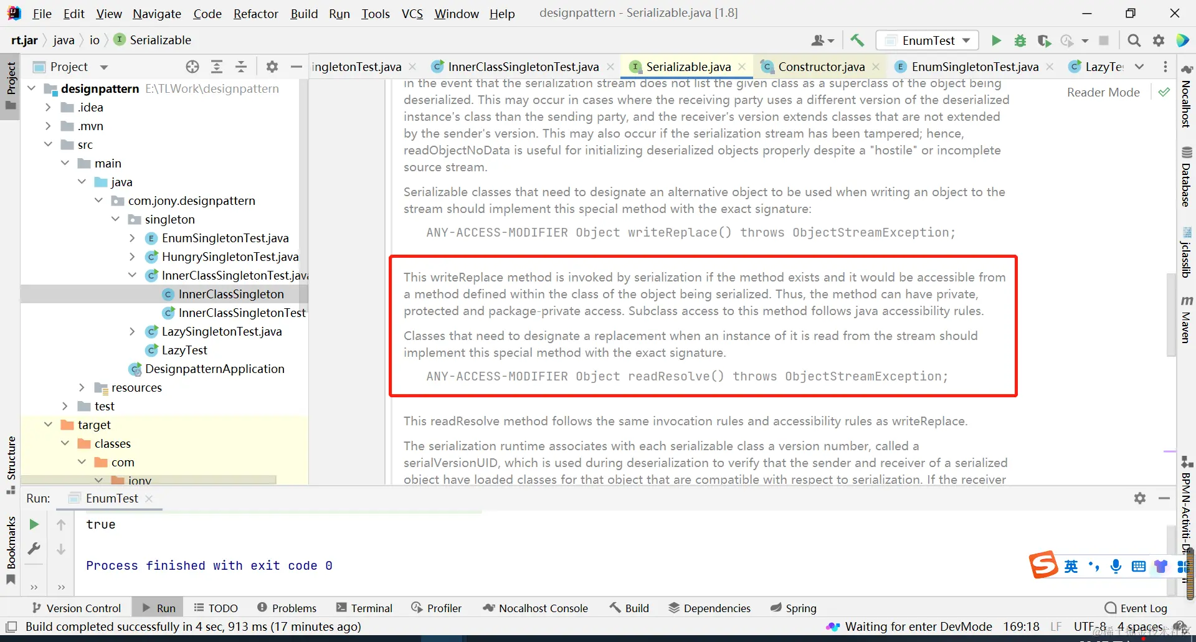The height and width of the screenshot is (642, 1196).
Task: Collapse the singleton package
Action: point(115,219)
